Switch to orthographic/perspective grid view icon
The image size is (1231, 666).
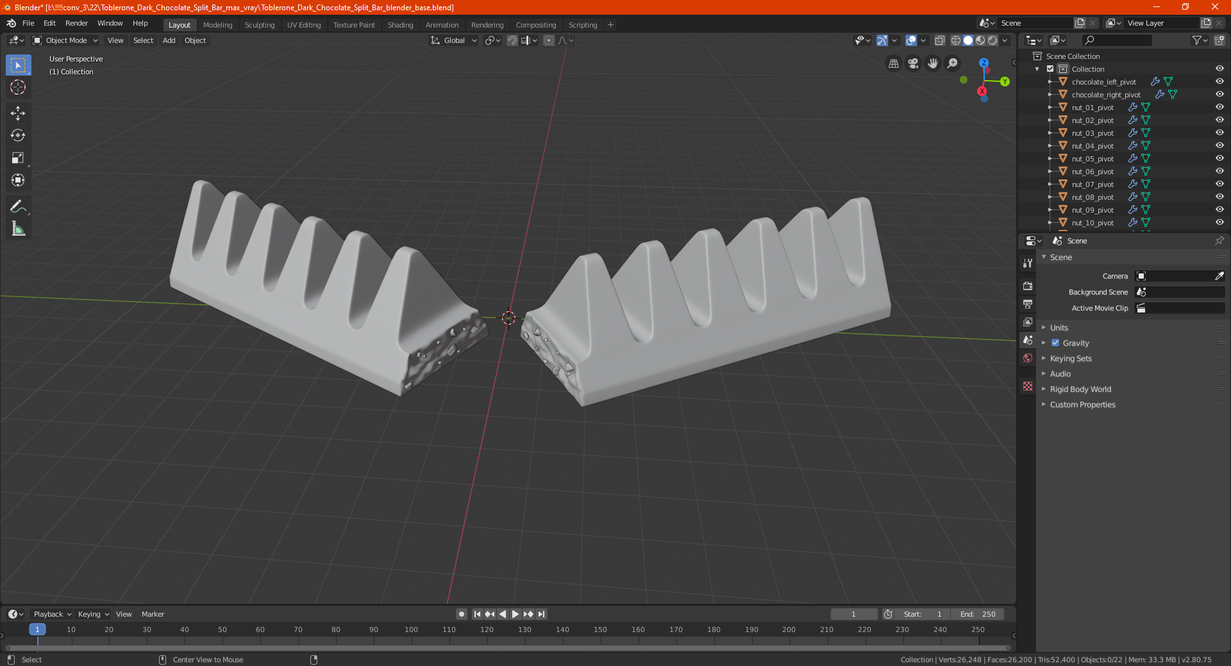coord(893,63)
